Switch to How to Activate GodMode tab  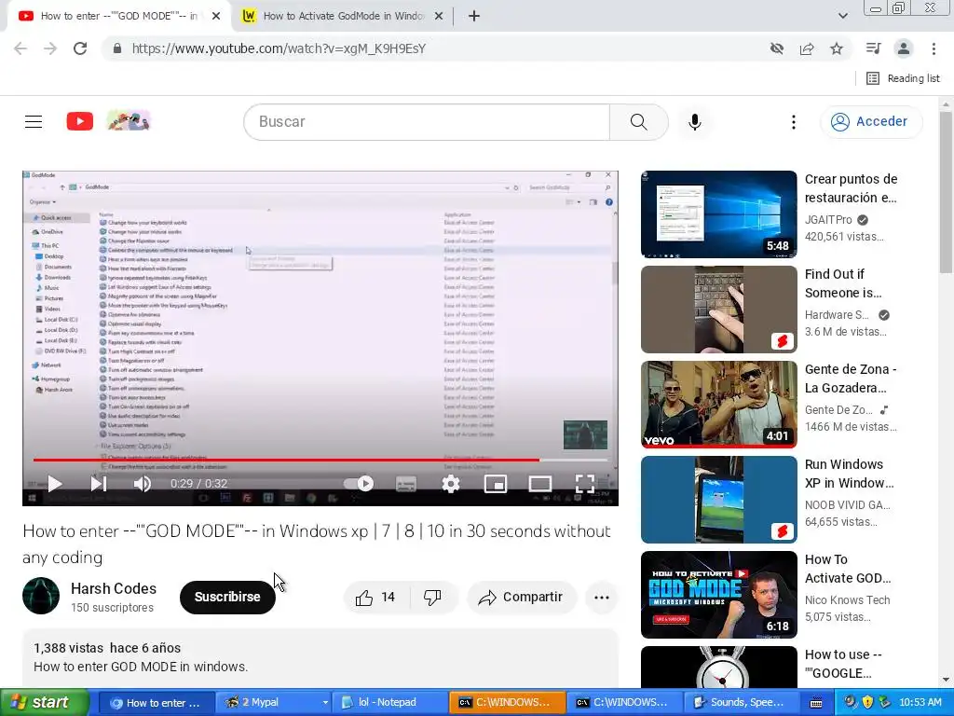pyautogui.click(x=344, y=16)
